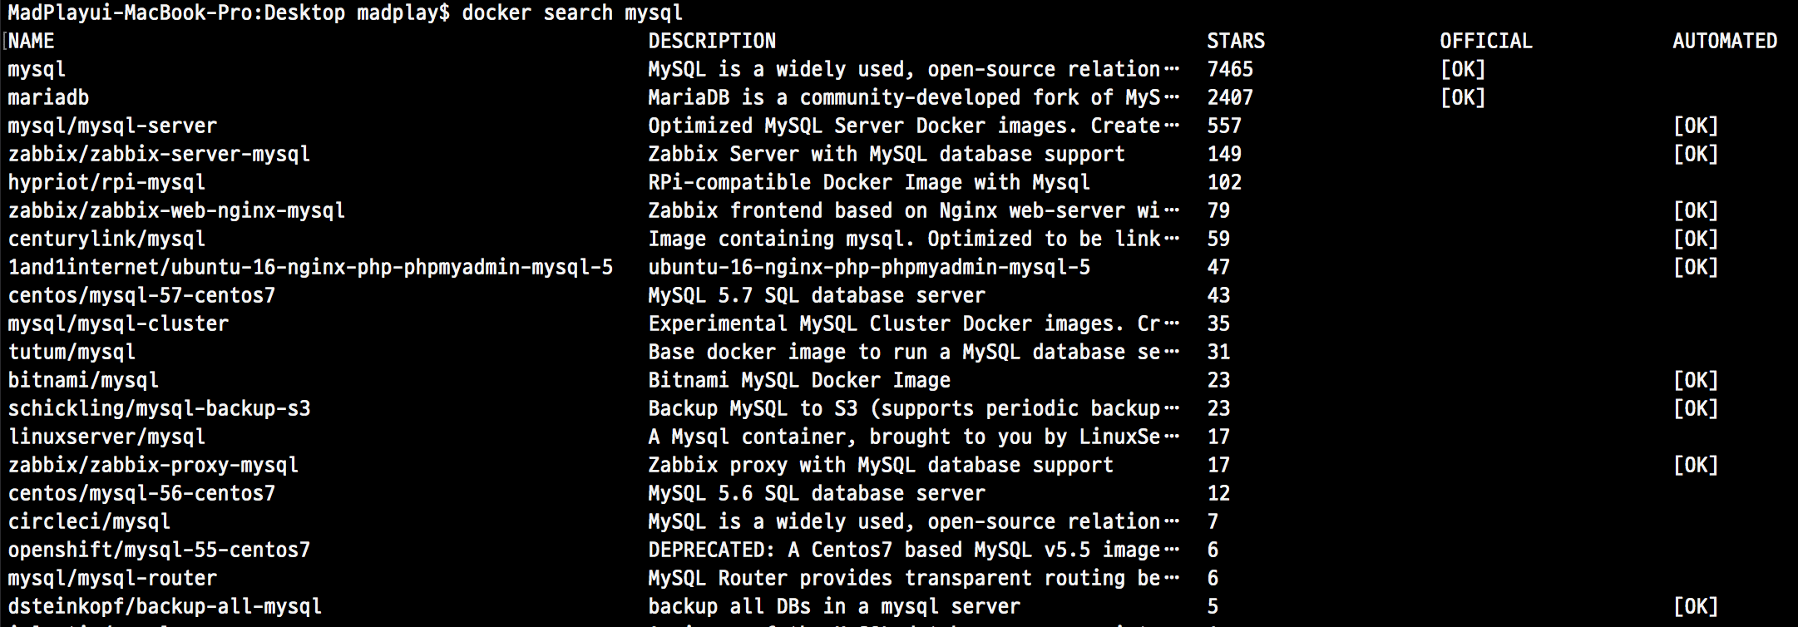1798x627 pixels.
Task: Click the NAME column header
Action: pyautogui.click(x=32, y=41)
